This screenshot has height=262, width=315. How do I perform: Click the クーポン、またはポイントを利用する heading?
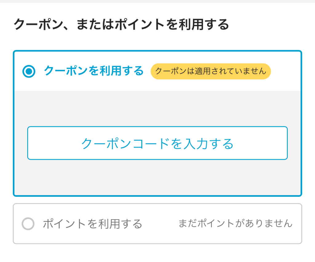pos(122,25)
